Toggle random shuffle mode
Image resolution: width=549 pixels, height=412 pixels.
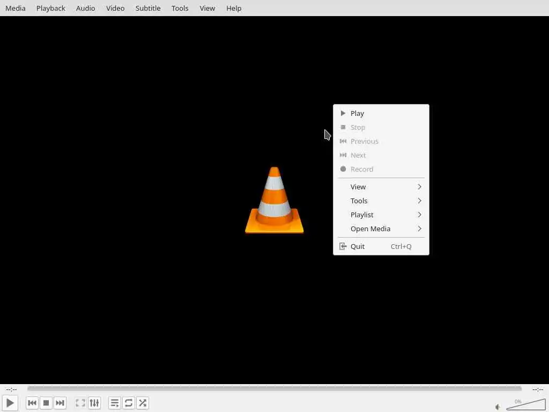click(x=143, y=403)
